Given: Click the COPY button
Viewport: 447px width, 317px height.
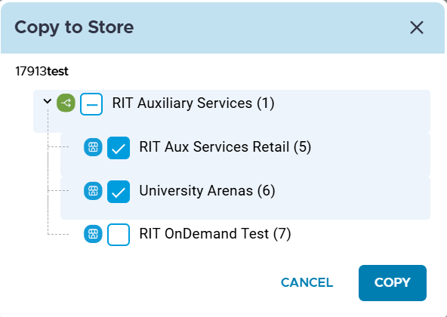Looking at the screenshot, I should [x=393, y=283].
